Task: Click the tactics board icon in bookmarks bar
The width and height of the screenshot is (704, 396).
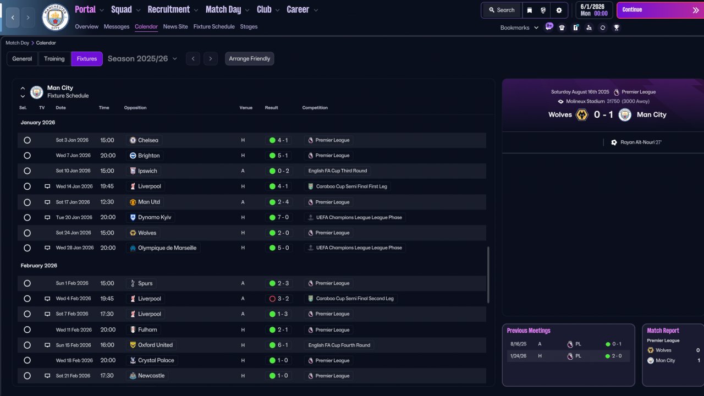Action: [575, 28]
